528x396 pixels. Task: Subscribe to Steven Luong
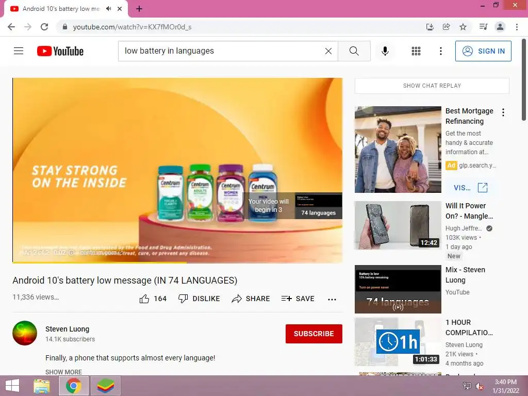tap(314, 334)
